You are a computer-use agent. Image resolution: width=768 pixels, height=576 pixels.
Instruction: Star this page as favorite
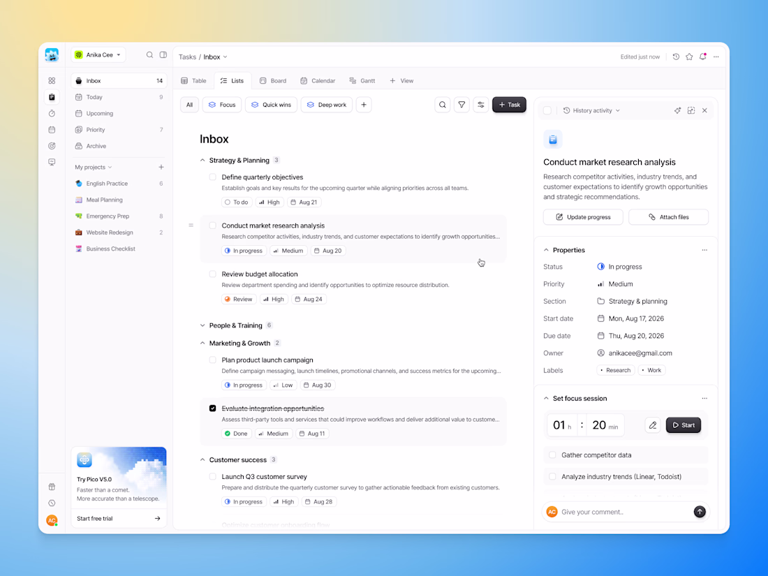click(689, 57)
